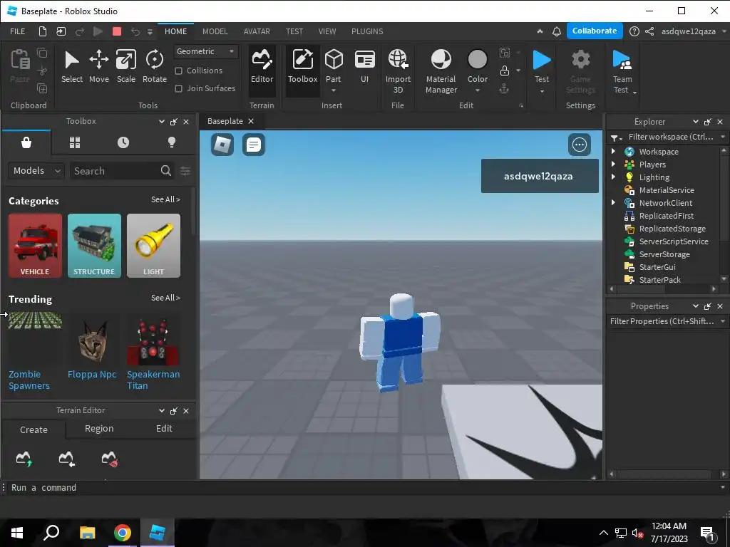
Task: Expand the Workspace tree node
Action: coord(613,151)
